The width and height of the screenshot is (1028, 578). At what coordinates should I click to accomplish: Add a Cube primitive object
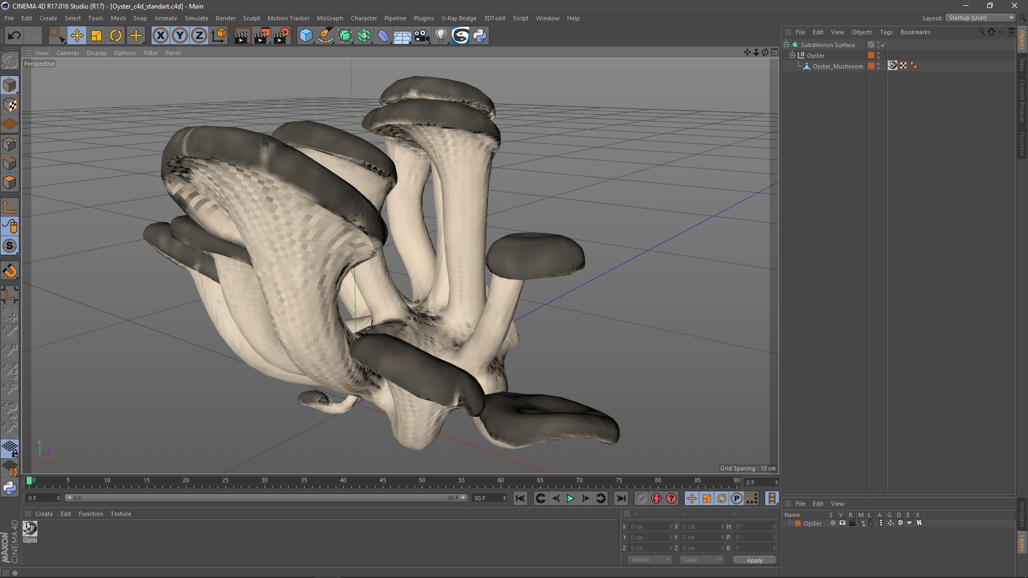point(306,36)
